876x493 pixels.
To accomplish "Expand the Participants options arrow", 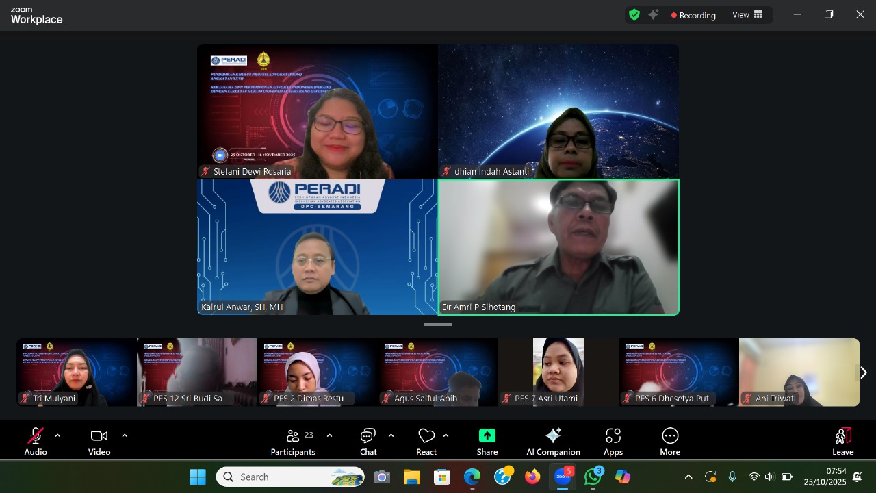I will click(x=329, y=435).
